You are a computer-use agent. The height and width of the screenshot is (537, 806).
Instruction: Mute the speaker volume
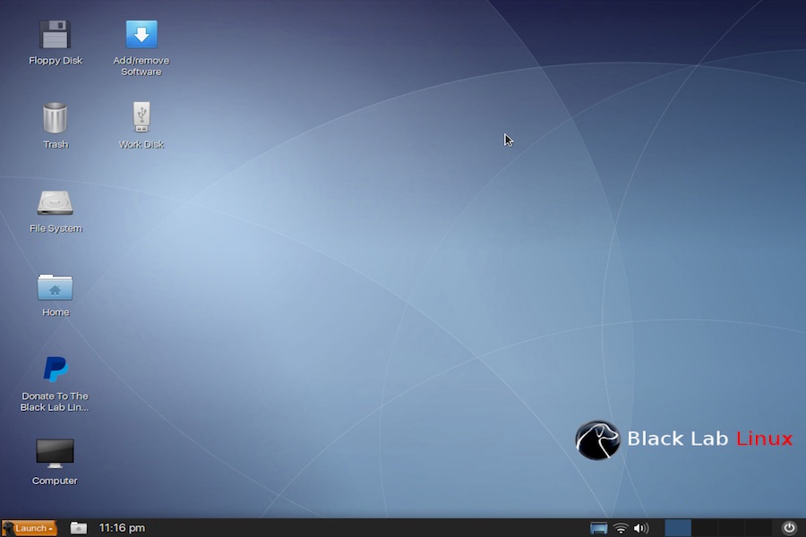(x=640, y=528)
